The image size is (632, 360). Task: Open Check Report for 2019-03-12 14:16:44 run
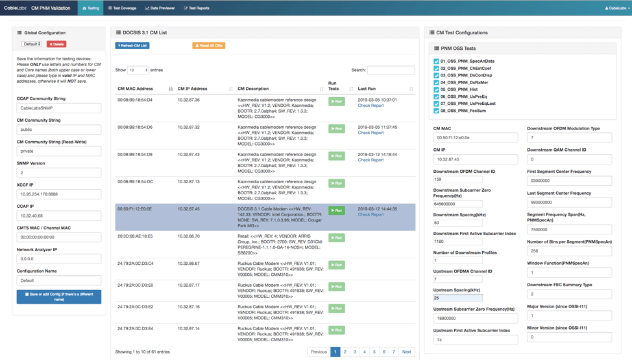point(371,160)
